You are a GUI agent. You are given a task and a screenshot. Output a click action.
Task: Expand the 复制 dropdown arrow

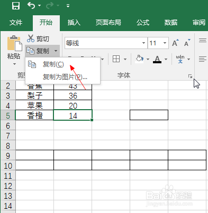pos(56,51)
